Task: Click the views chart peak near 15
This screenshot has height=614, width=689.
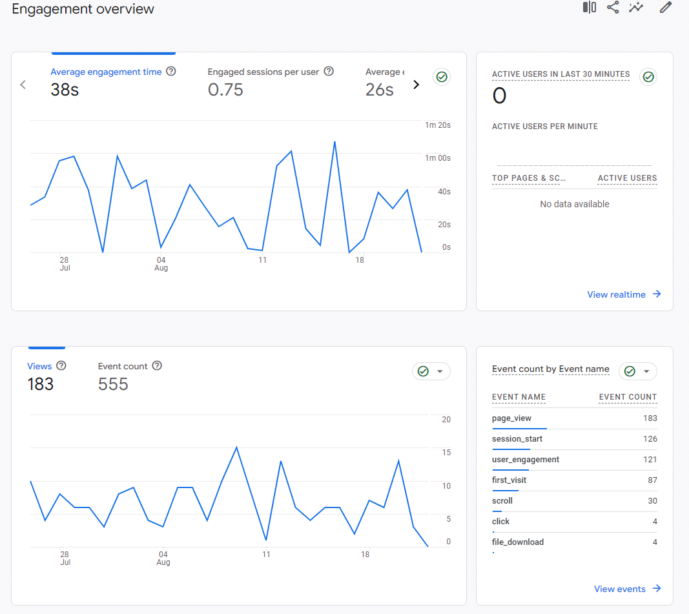Action: click(237, 447)
